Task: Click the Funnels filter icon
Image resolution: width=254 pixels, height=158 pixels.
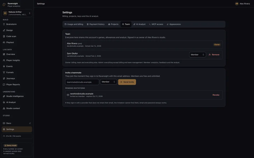Action: [4, 73]
